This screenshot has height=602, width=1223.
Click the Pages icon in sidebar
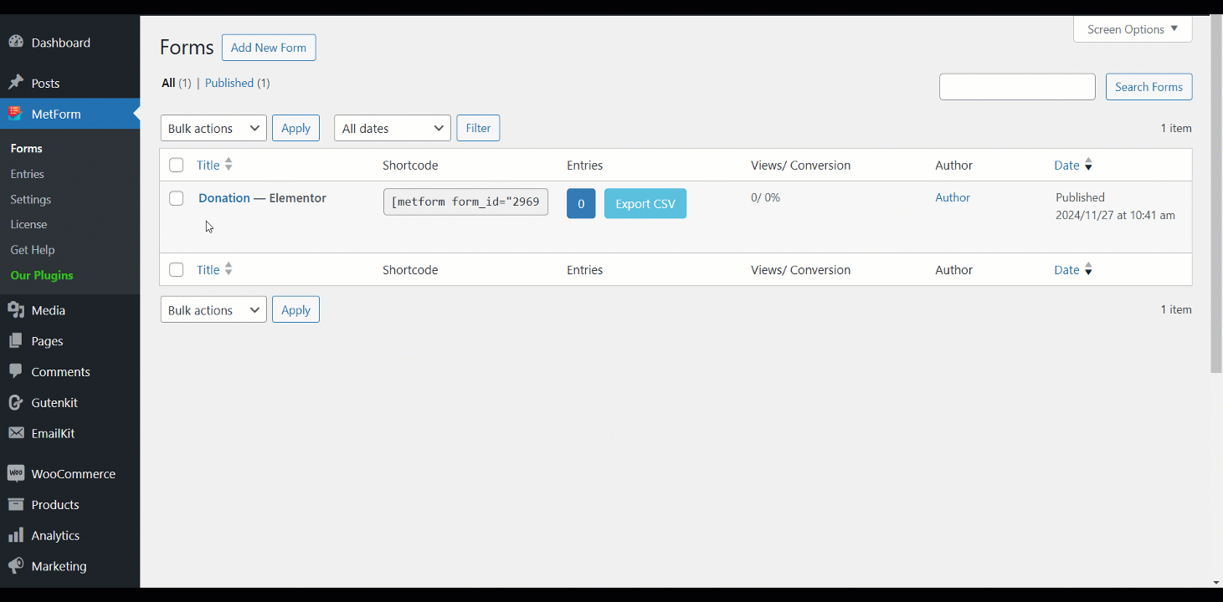(x=16, y=341)
